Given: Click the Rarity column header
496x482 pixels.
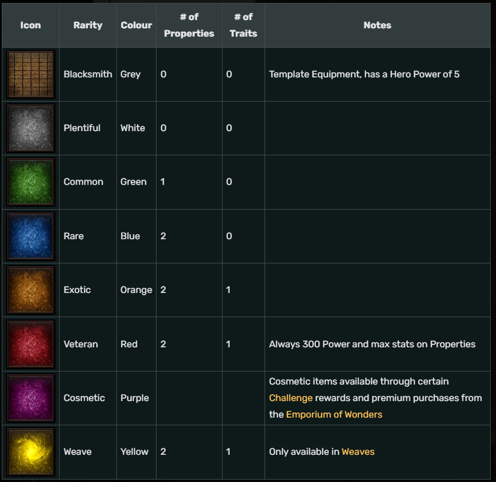Looking at the screenshot, I should 87,25.
